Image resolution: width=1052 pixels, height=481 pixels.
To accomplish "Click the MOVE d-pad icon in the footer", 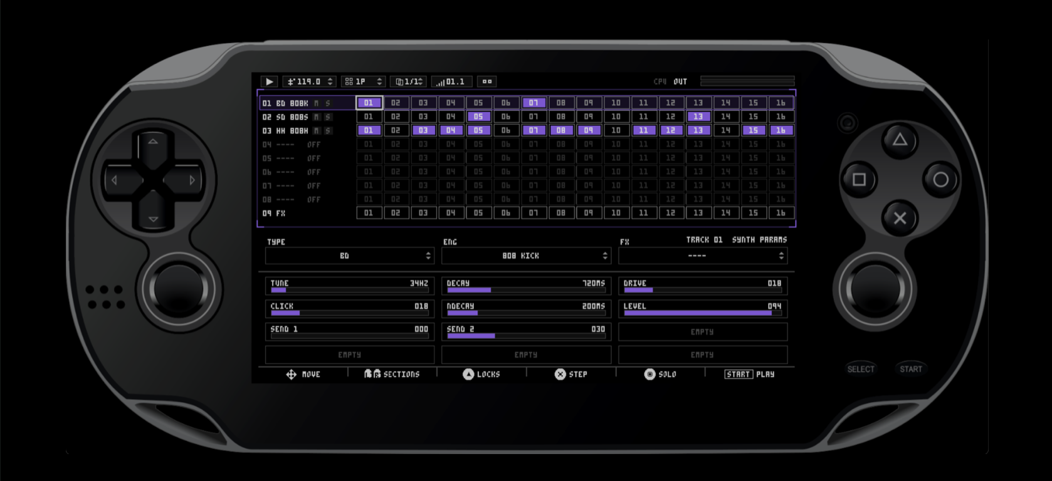I will (x=292, y=374).
